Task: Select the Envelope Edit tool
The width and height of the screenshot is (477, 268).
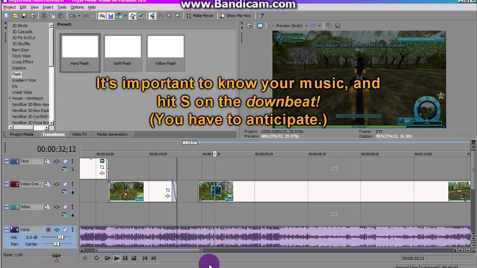Action: [x=161, y=16]
